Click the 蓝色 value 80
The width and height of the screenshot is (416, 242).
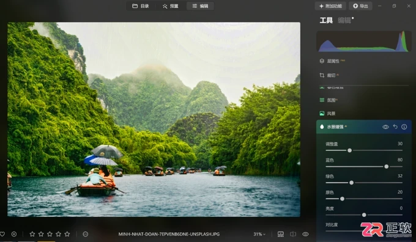point(400,160)
